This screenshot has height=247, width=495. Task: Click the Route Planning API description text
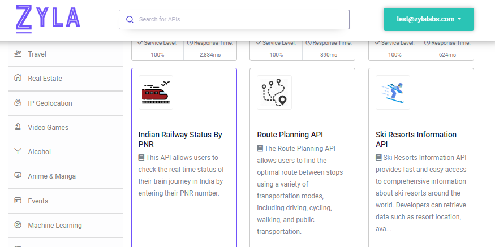(300, 190)
